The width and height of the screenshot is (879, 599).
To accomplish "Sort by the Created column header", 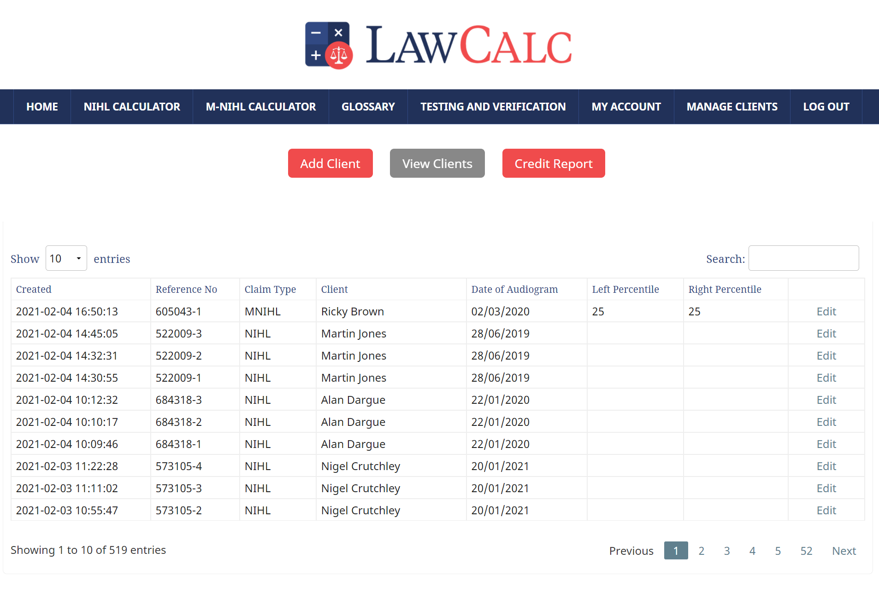I will [x=81, y=289].
